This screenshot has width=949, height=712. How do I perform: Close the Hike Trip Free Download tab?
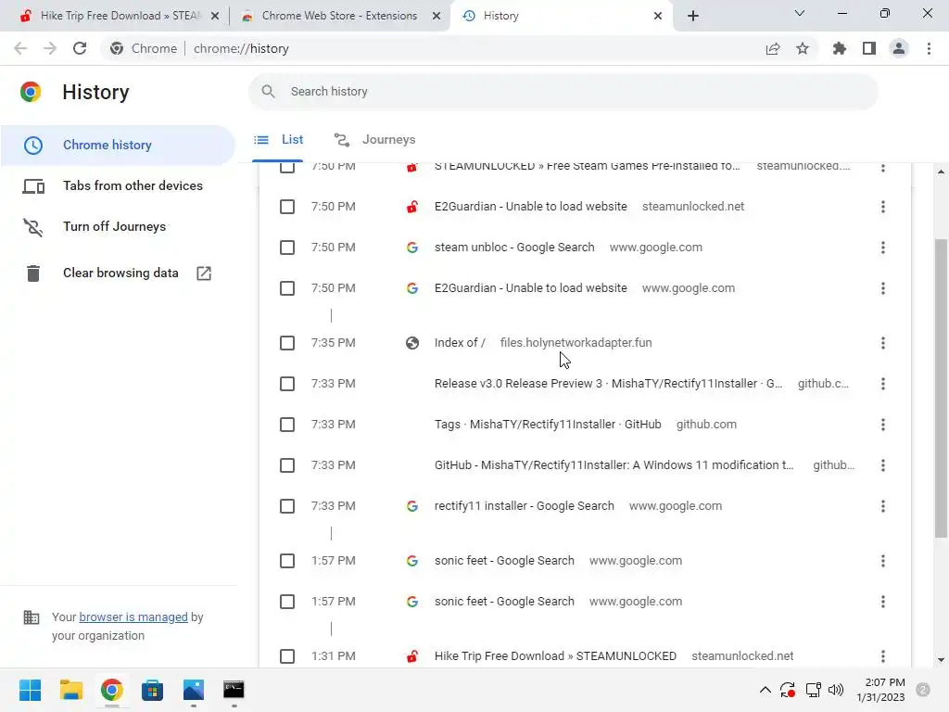click(215, 16)
